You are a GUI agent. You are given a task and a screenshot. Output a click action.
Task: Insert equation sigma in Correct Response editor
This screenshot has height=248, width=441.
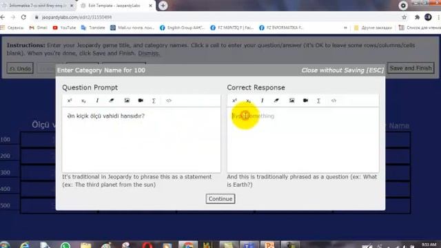[318, 101]
